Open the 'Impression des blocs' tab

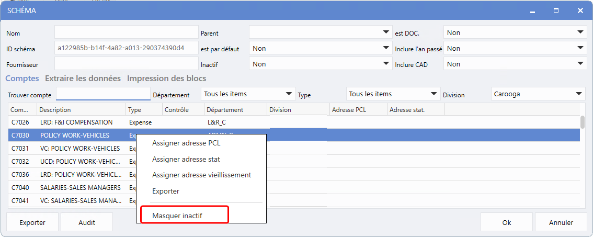pos(166,78)
